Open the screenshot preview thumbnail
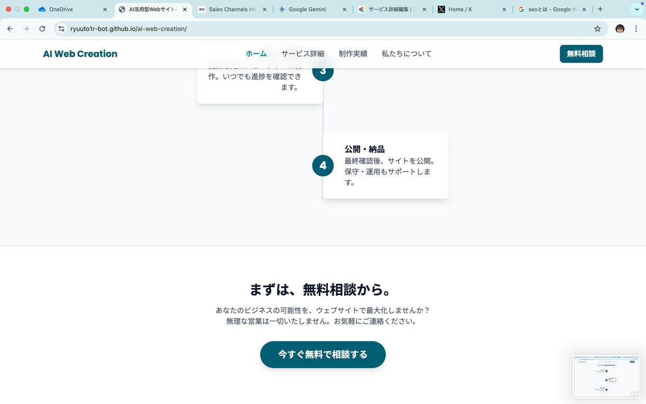The image size is (646, 404). click(606, 376)
